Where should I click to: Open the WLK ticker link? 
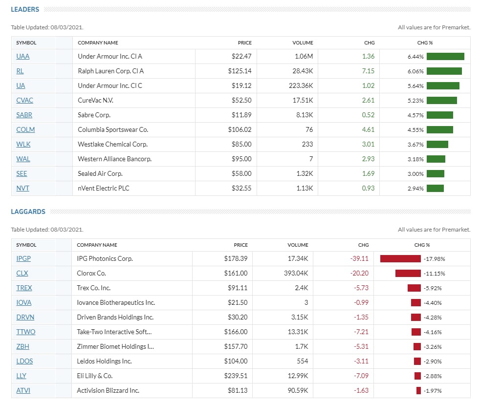click(23, 144)
